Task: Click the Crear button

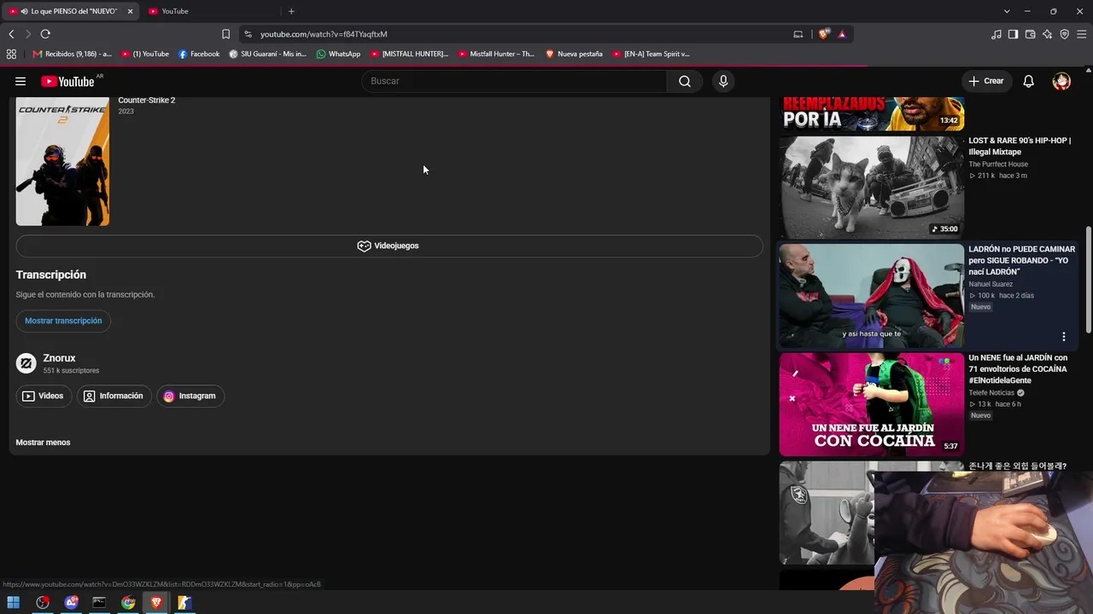Action: (x=986, y=81)
